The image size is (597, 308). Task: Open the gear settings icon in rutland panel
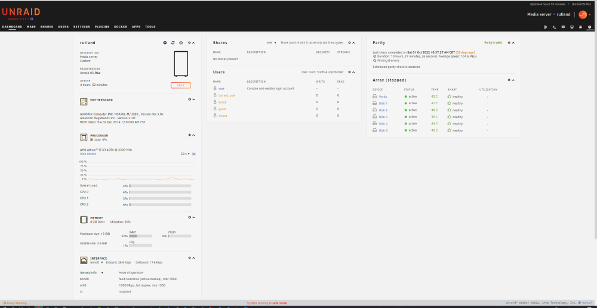coord(189,43)
